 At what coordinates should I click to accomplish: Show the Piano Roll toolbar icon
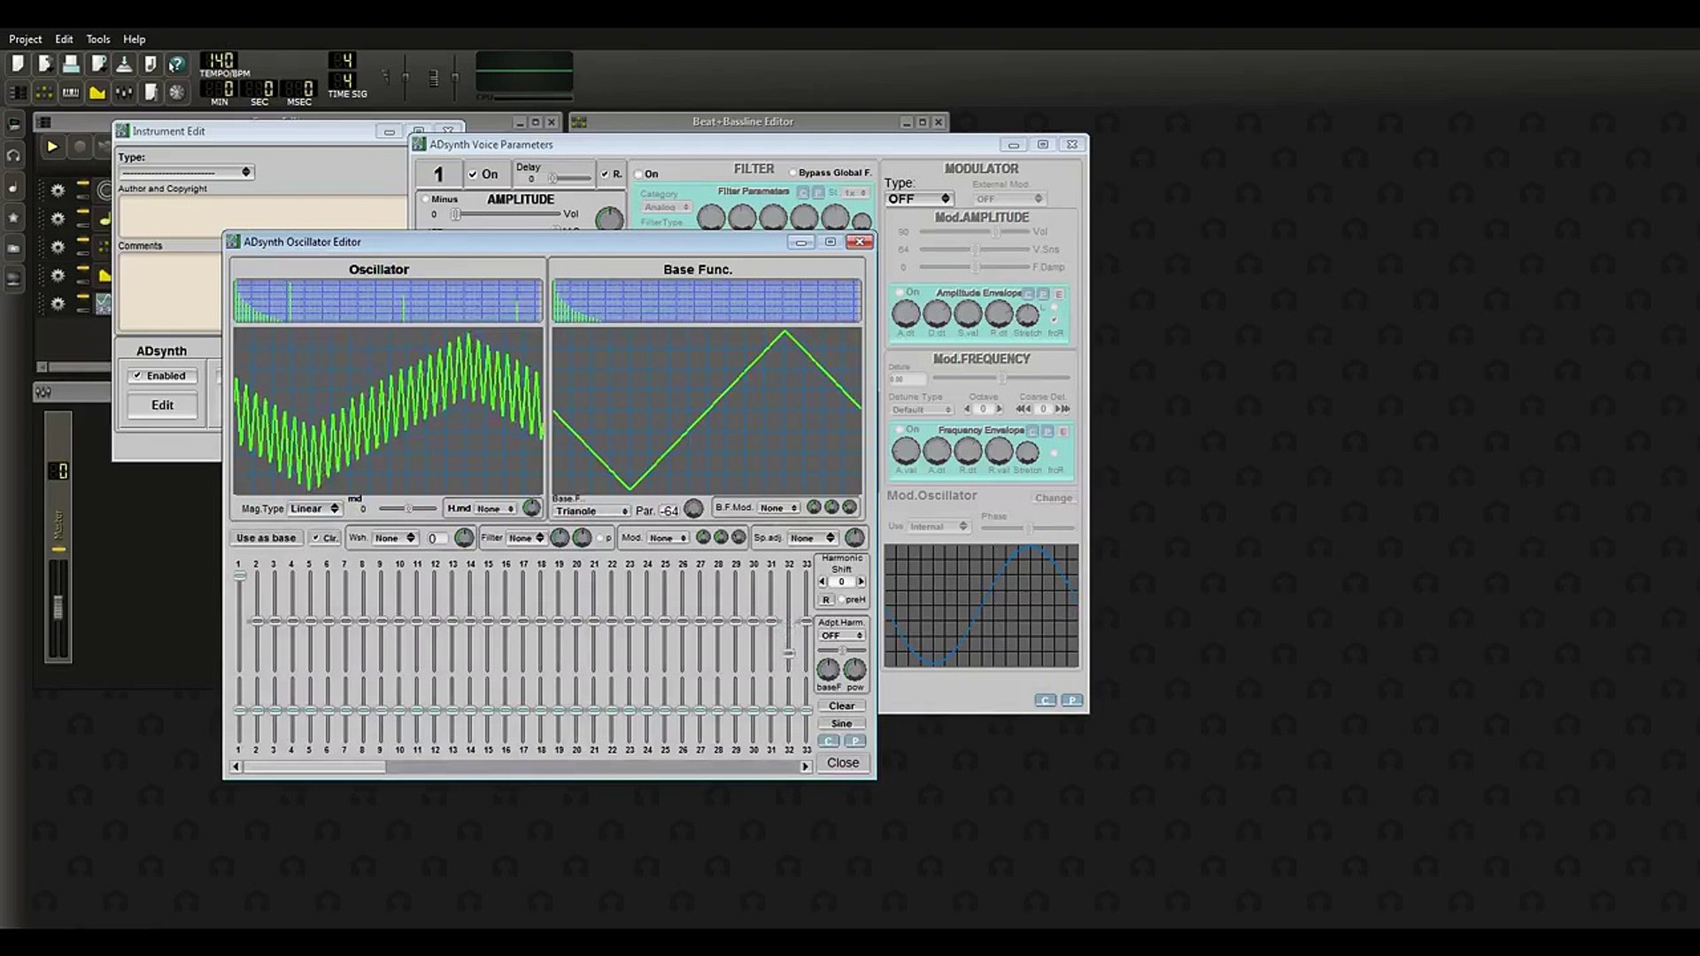coord(71,92)
